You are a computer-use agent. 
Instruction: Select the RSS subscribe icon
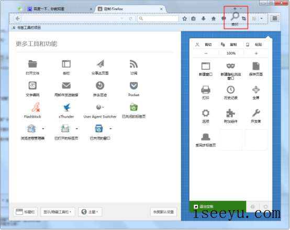(x=133, y=64)
